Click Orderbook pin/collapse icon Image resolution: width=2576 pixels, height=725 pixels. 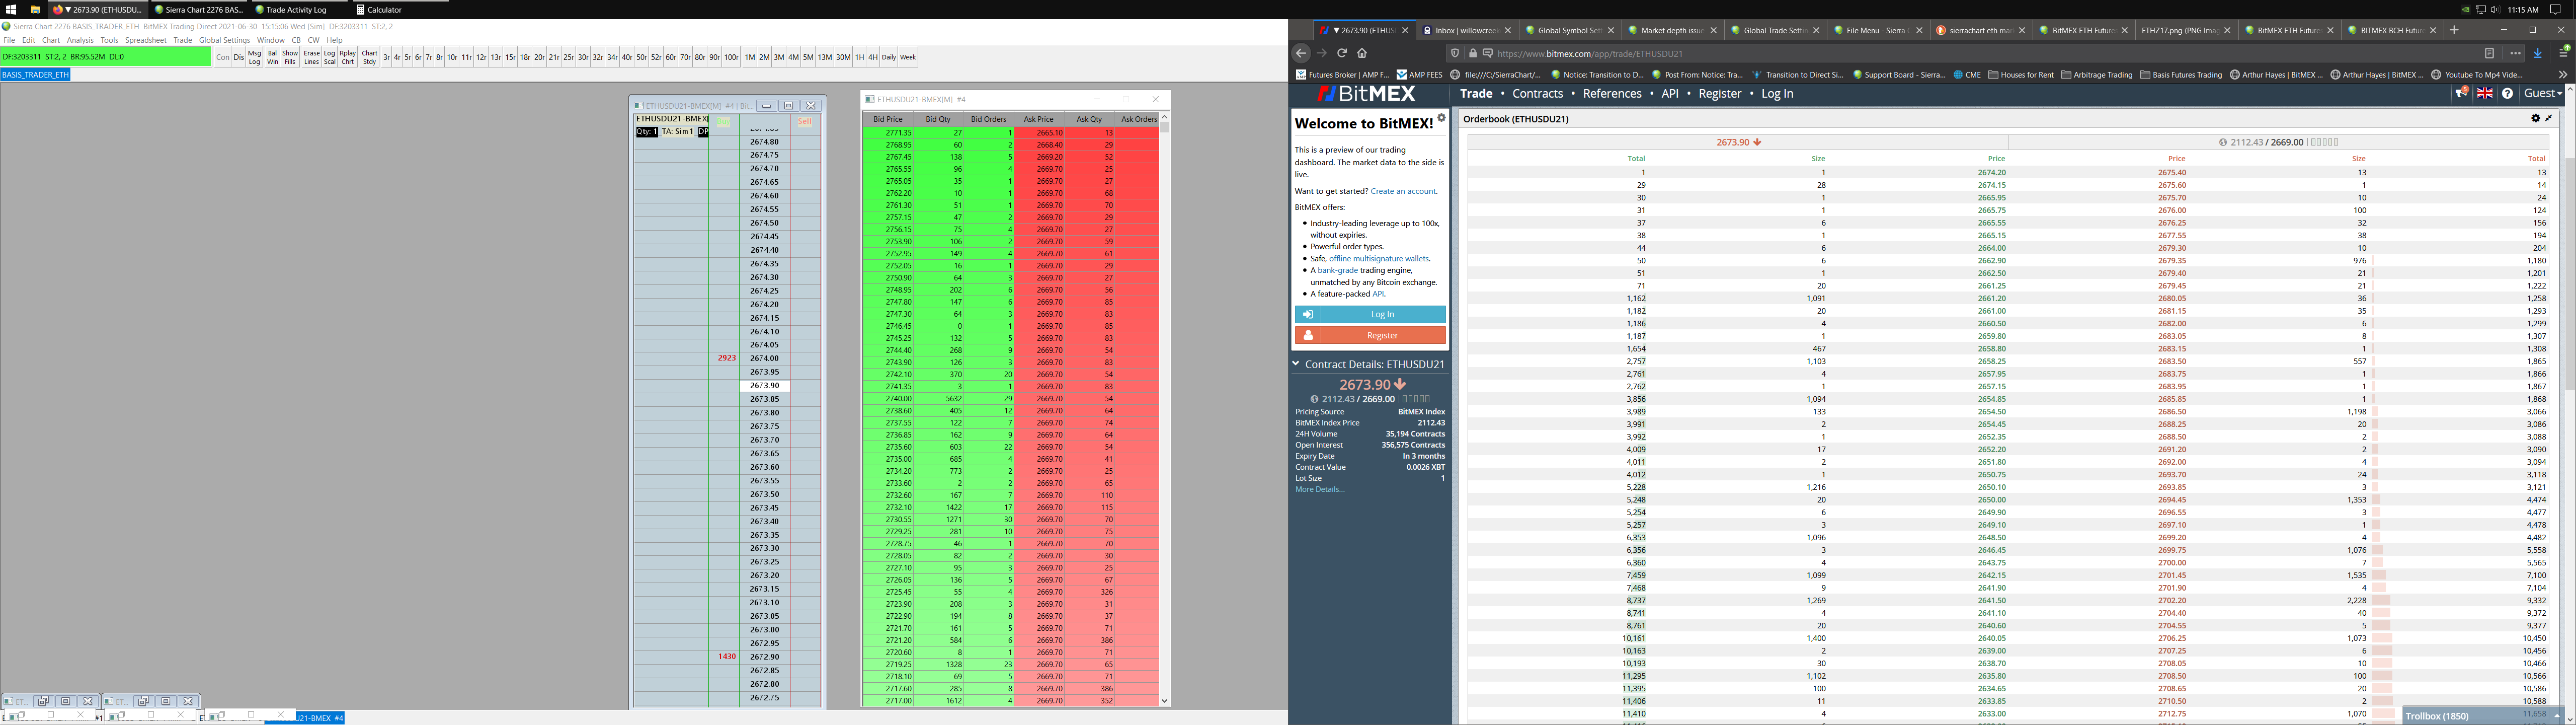pyautogui.click(x=2549, y=118)
